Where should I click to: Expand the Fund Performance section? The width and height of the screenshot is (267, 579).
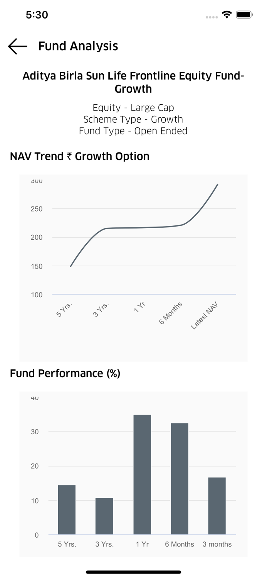(65, 373)
